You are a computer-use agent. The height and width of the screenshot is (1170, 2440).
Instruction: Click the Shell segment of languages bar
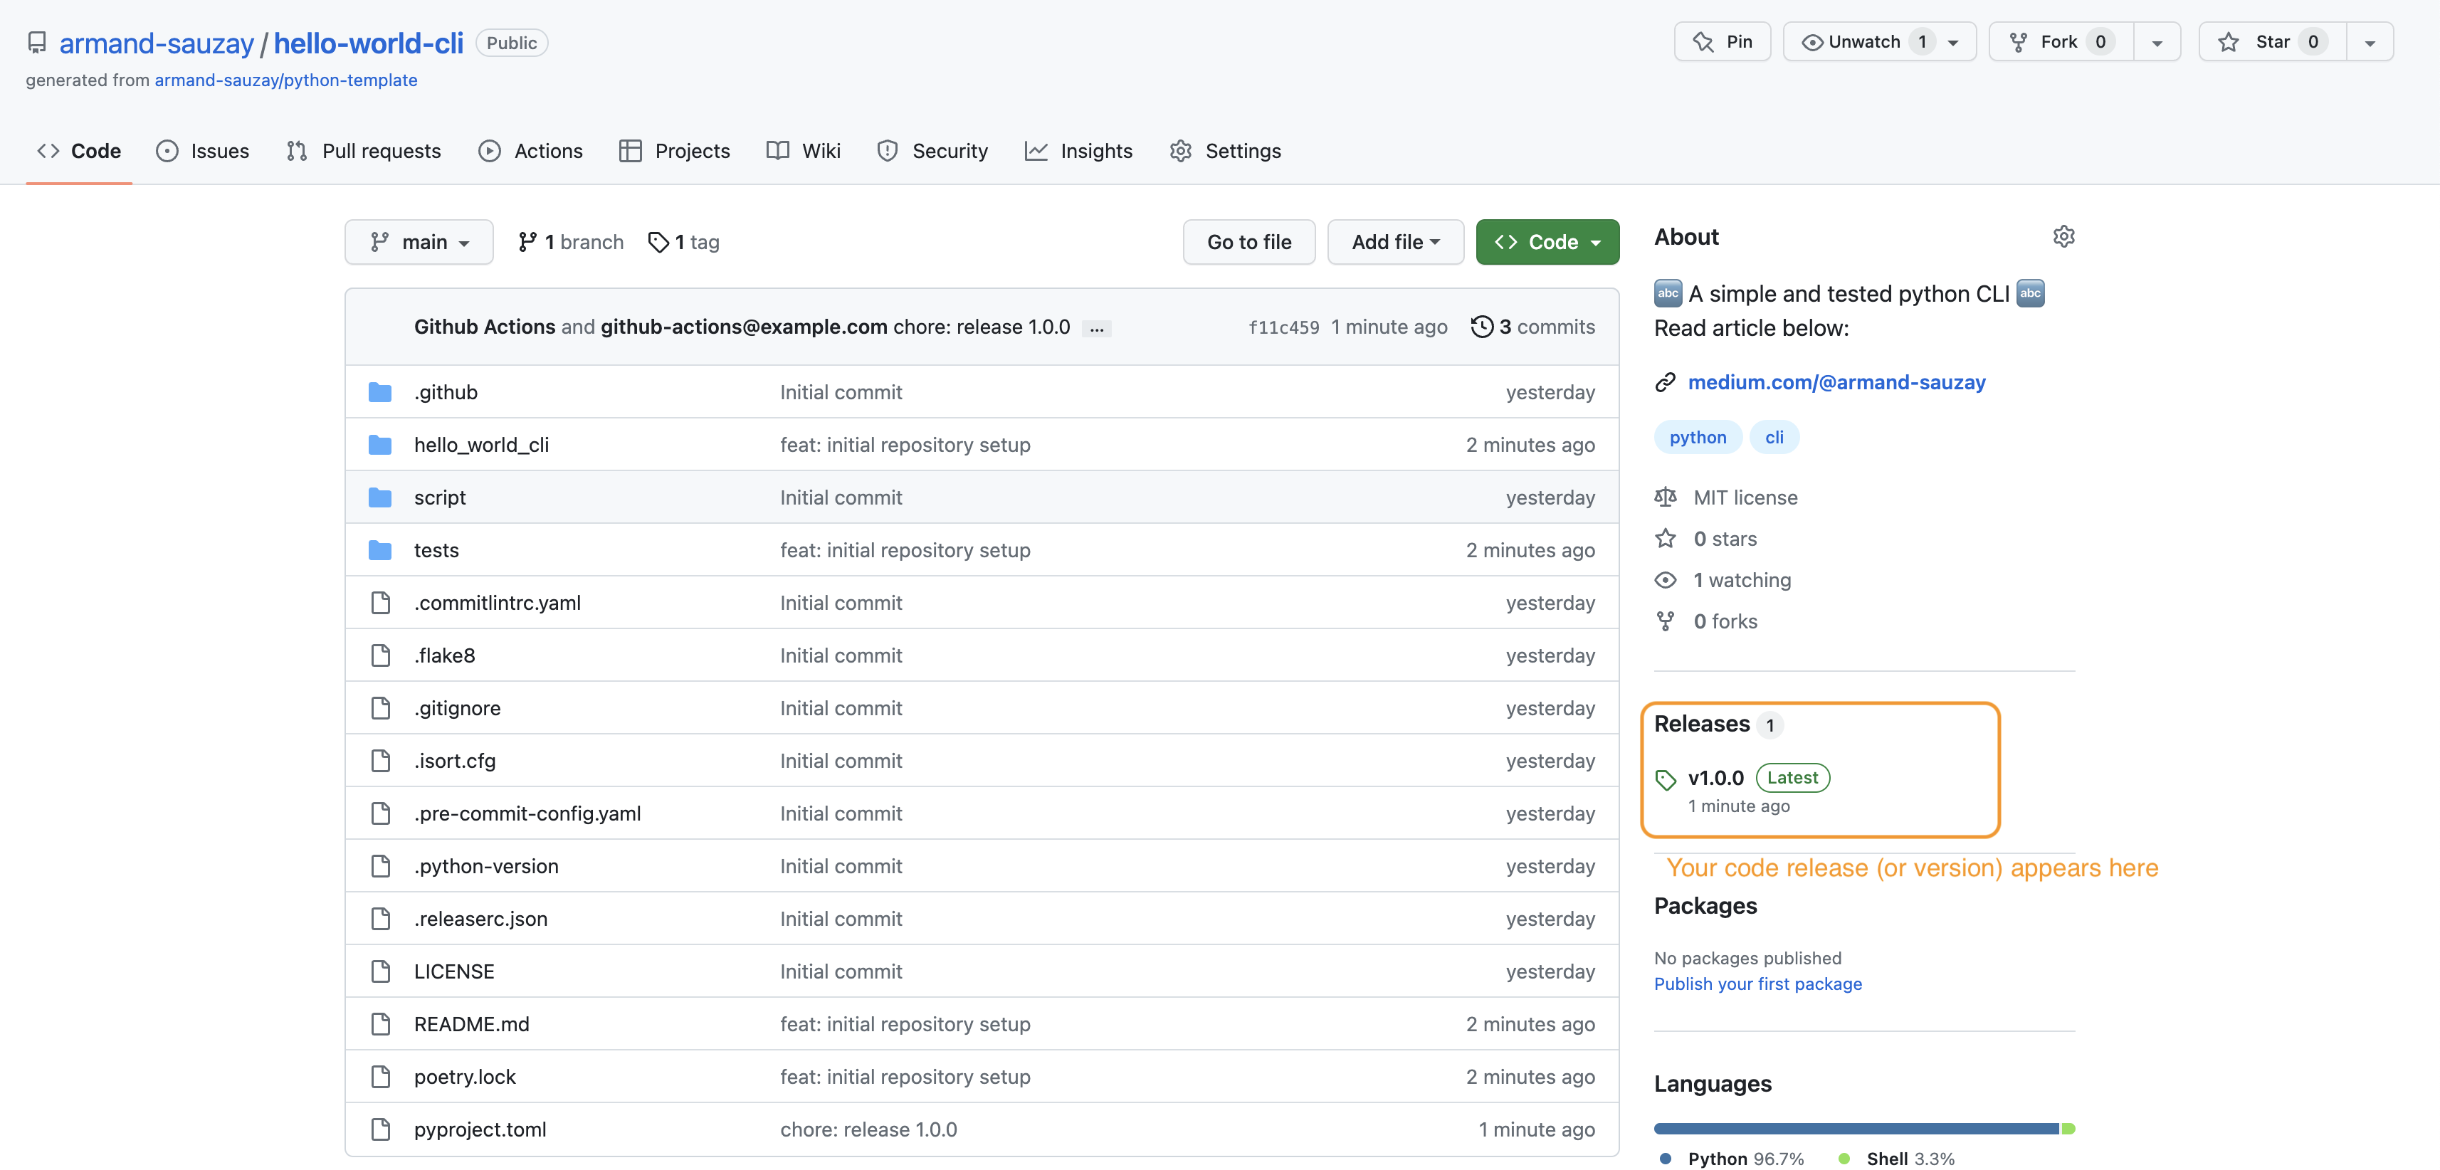pyautogui.click(x=2068, y=1129)
